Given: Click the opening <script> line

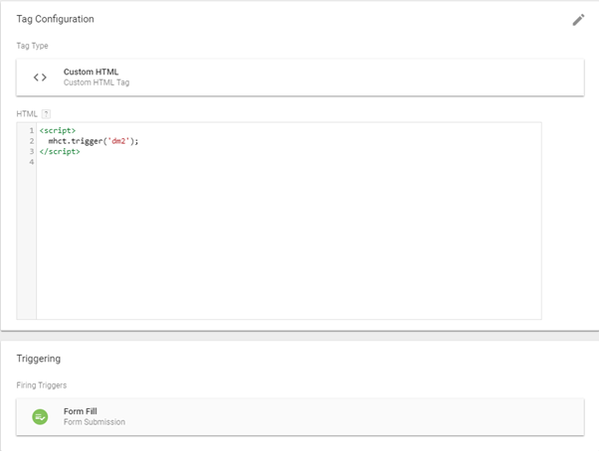Looking at the screenshot, I should (58, 130).
